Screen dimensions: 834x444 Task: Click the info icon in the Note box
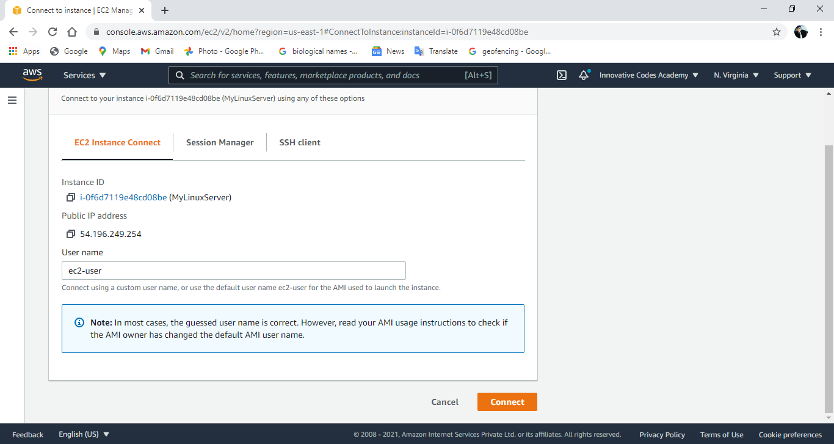tap(78, 322)
